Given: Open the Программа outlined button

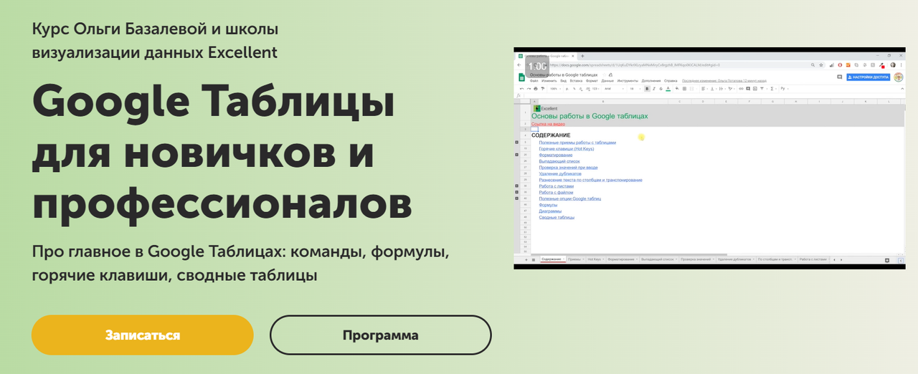Looking at the screenshot, I should [x=381, y=335].
